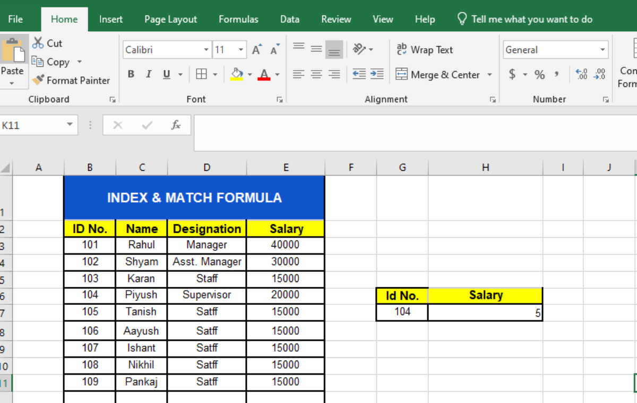
Task: Toggle Wrap Text
Action: click(x=425, y=49)
